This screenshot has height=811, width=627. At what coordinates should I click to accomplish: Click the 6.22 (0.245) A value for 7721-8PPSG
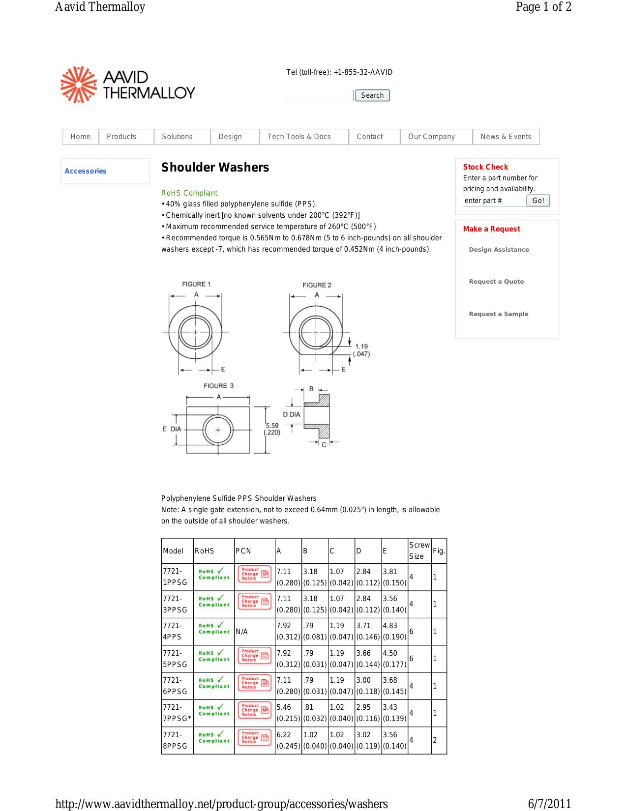289,740
